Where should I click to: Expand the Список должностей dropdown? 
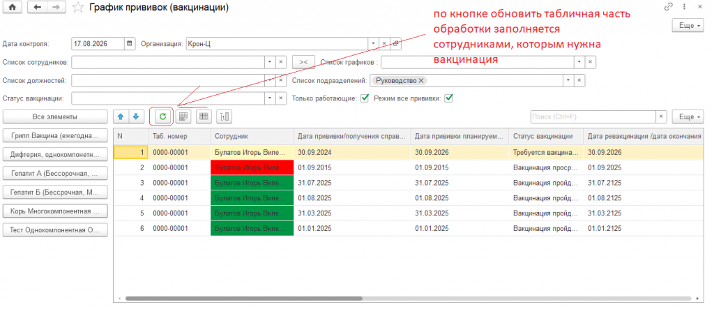coord(270,81)
